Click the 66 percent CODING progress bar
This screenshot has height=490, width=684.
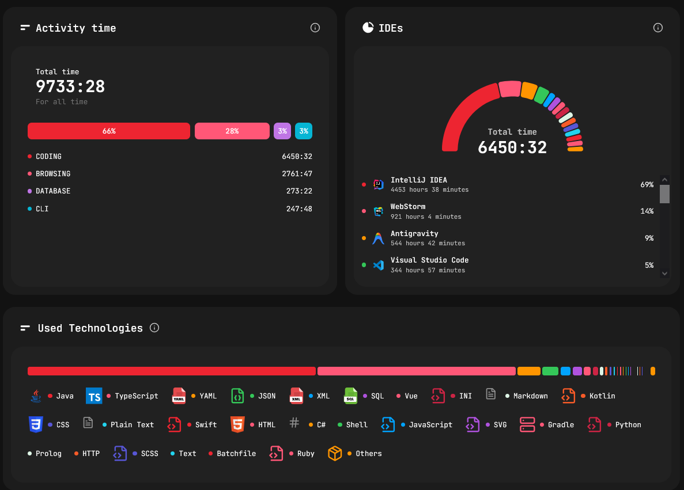108,131
